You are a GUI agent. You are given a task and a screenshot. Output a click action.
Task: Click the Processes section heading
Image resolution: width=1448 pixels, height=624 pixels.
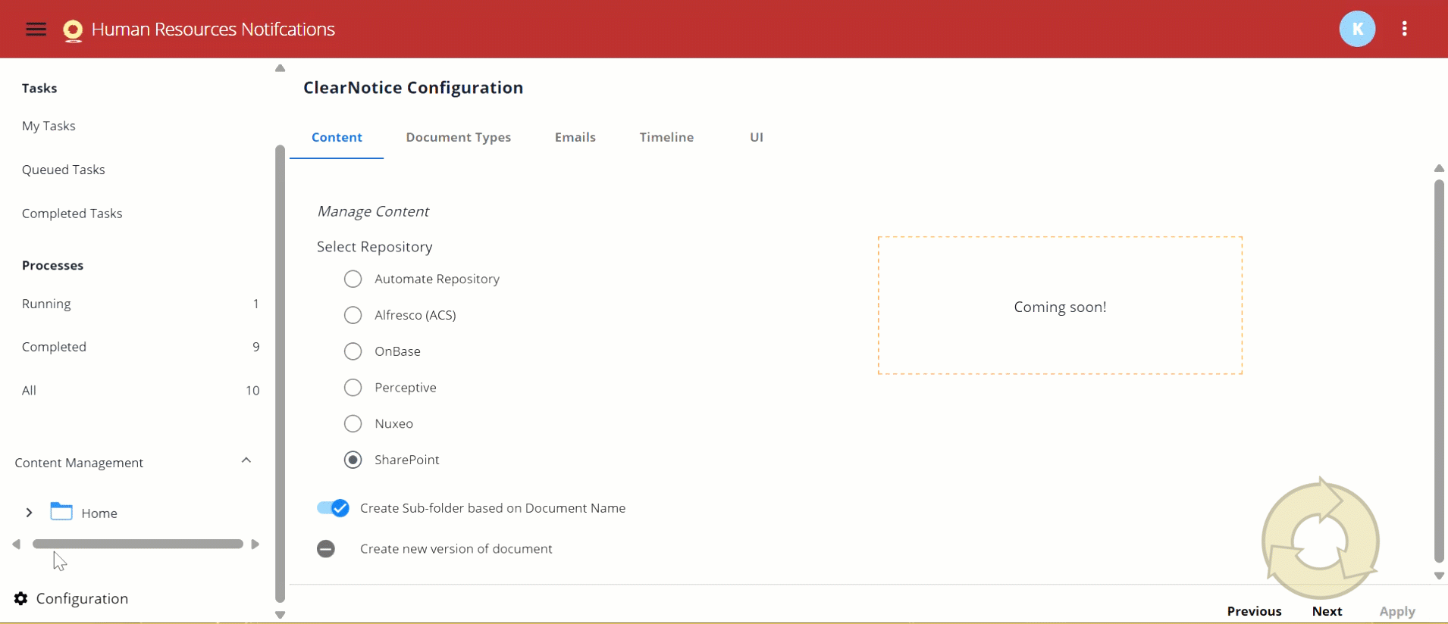(x=52, y=266)
